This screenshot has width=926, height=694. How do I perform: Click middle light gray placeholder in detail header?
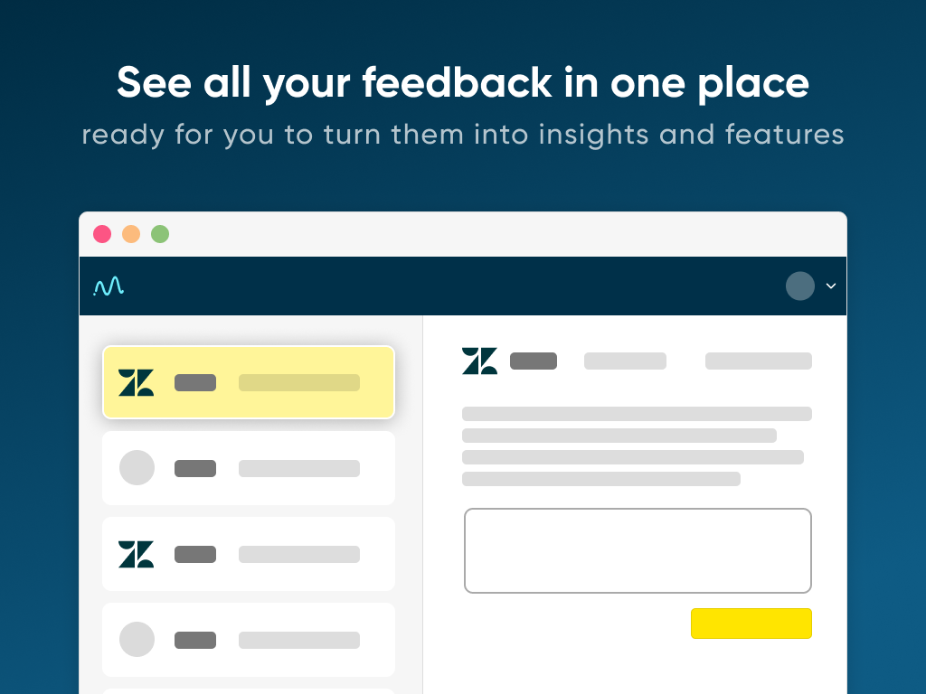pos(625,361)
